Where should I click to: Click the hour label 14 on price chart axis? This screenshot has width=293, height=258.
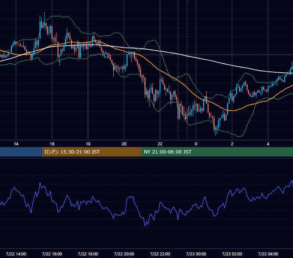coord(16,144)
